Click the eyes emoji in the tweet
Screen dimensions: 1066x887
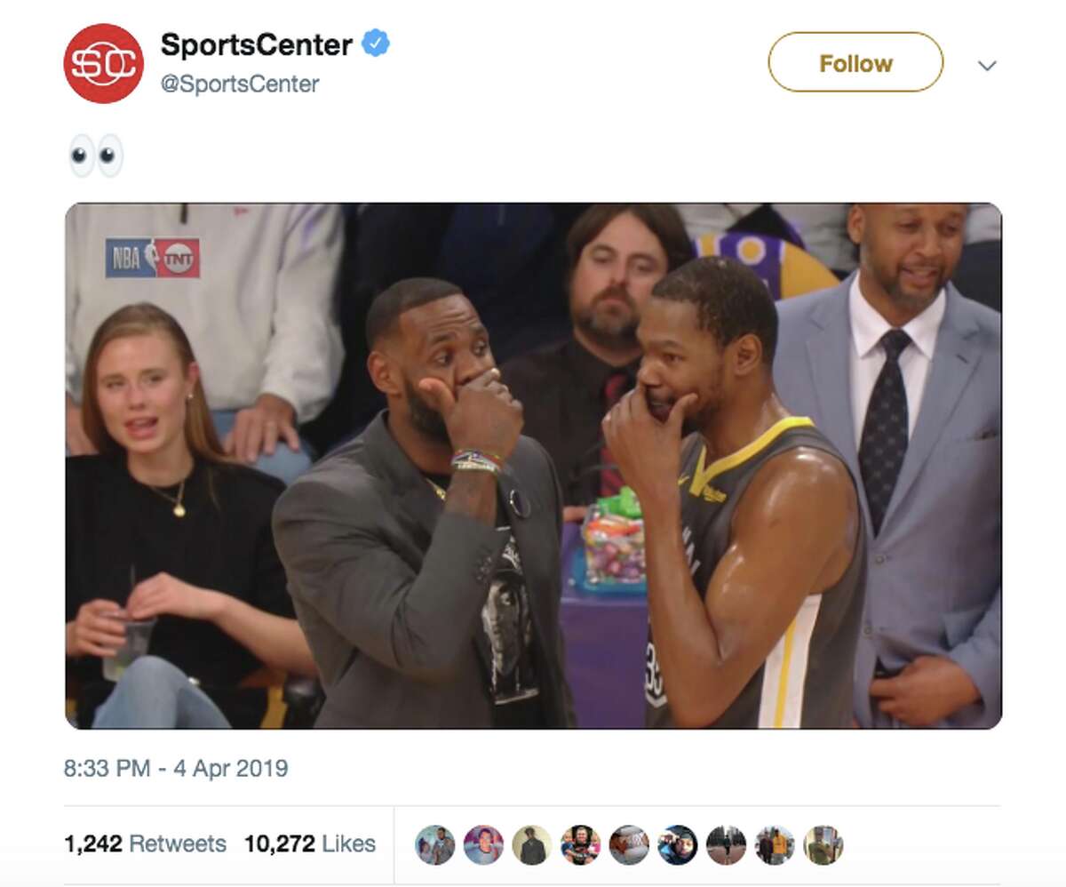tap(96, 156)
